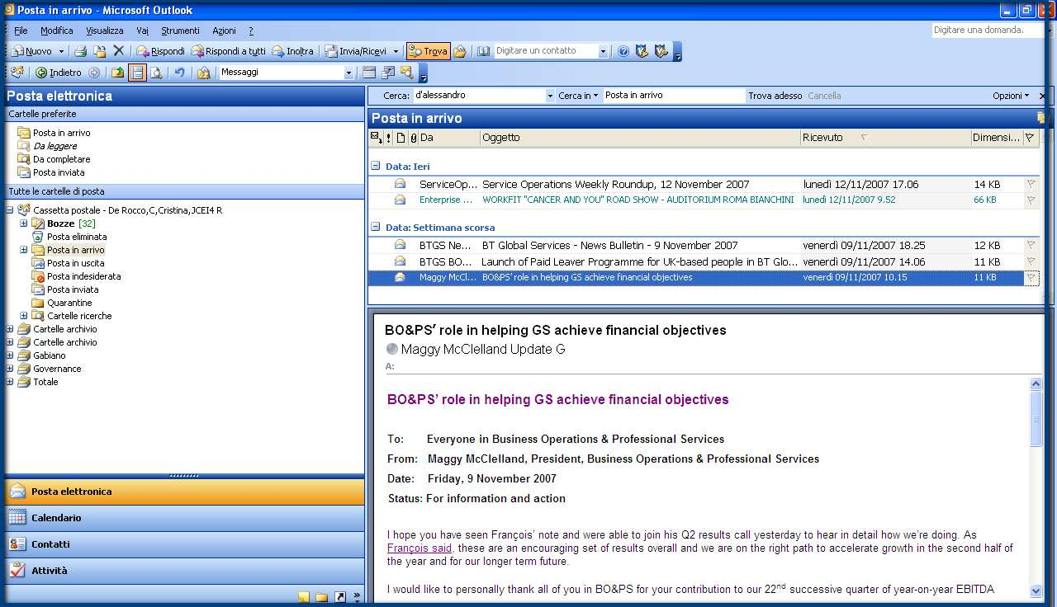
Task: Click the up one folder level icon
Action: point(118,73)
